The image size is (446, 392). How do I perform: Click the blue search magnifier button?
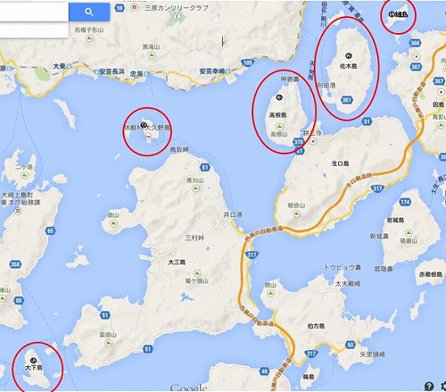(x=89, y=12)
